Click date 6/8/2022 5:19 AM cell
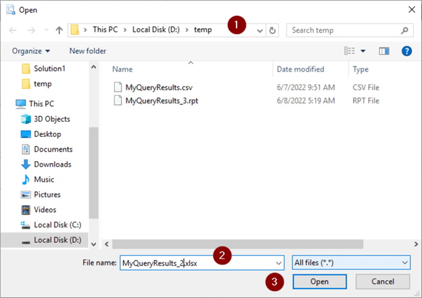This screenshot has width=422, height=298. [306, 100]
